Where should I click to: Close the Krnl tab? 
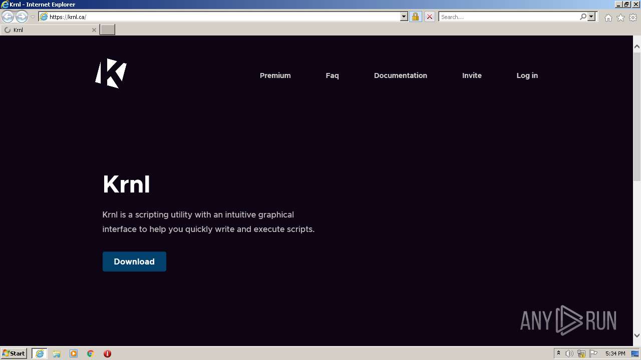(x=94, y=30)
